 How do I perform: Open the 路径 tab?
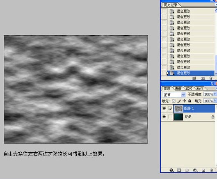(189, 89)
